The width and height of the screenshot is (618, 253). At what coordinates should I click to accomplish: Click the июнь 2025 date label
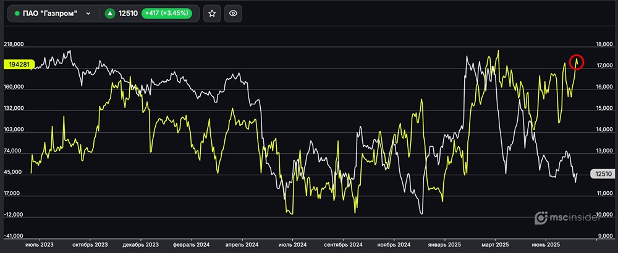coord(546,244)
